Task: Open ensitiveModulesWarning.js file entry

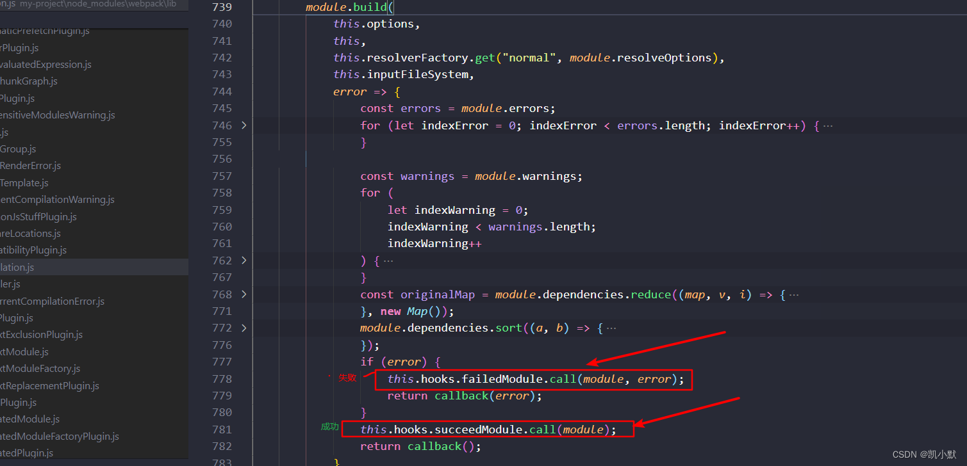Action: 58,115
